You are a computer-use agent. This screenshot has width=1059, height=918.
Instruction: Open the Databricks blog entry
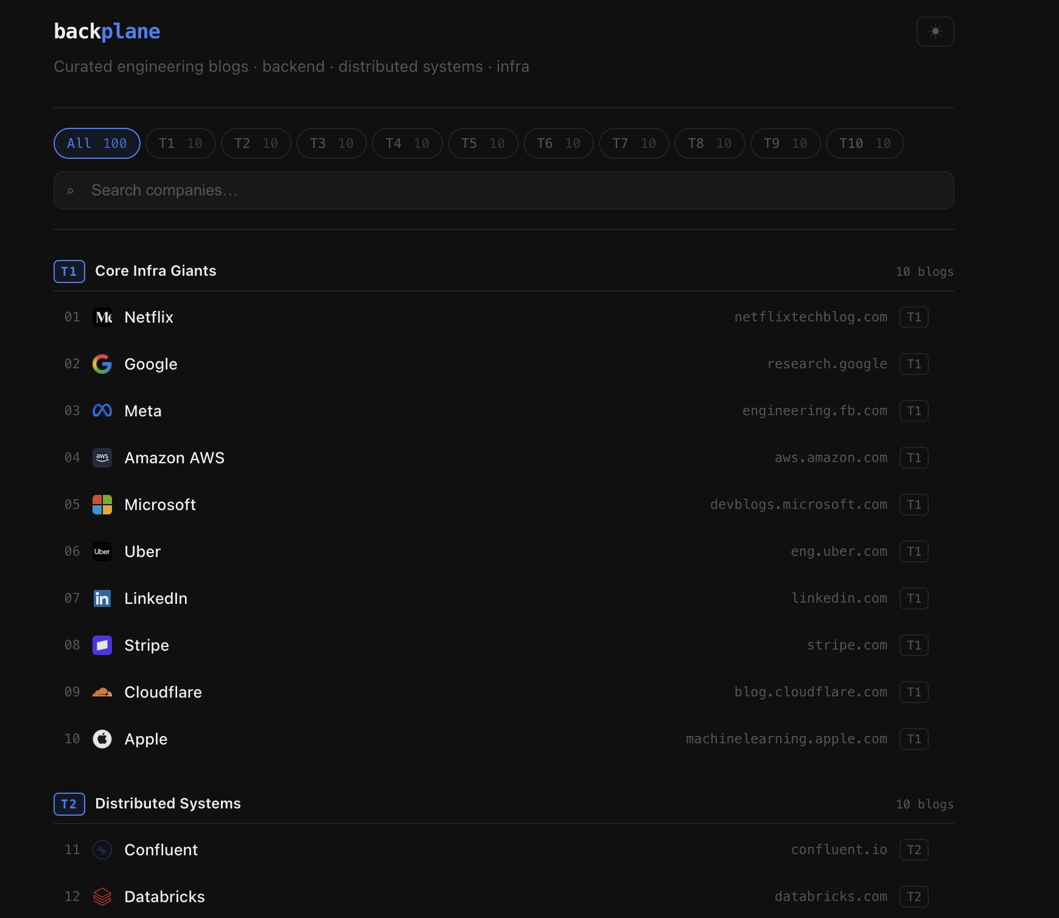click(x=503, y=897)
